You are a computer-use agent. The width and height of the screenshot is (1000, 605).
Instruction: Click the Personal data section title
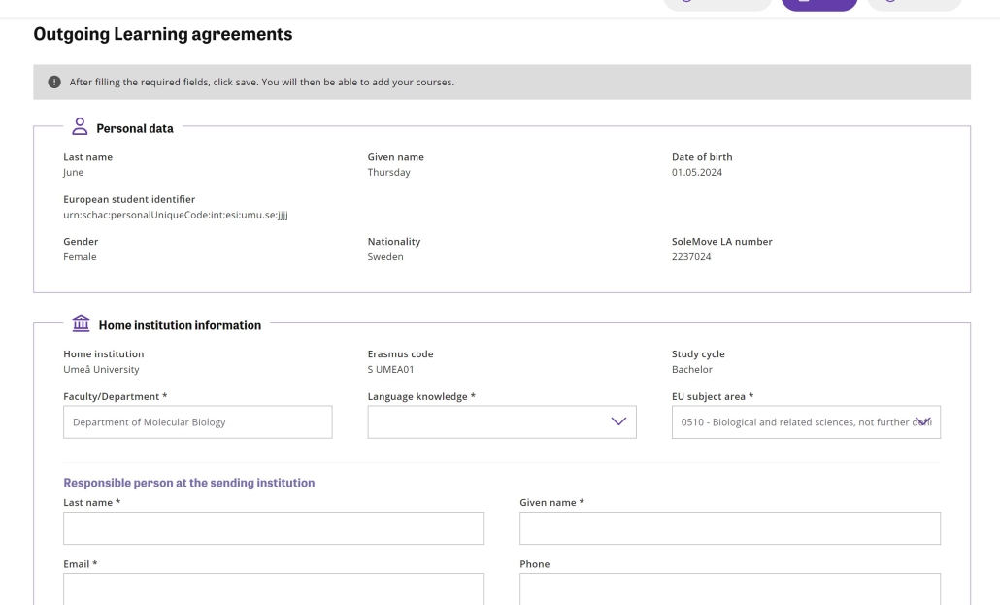click(x=135, y=128)
